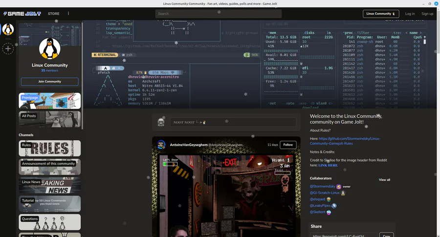Select the Linux penguin community icon in sidebar
This screenshot has height=237, width=440.
8,29
